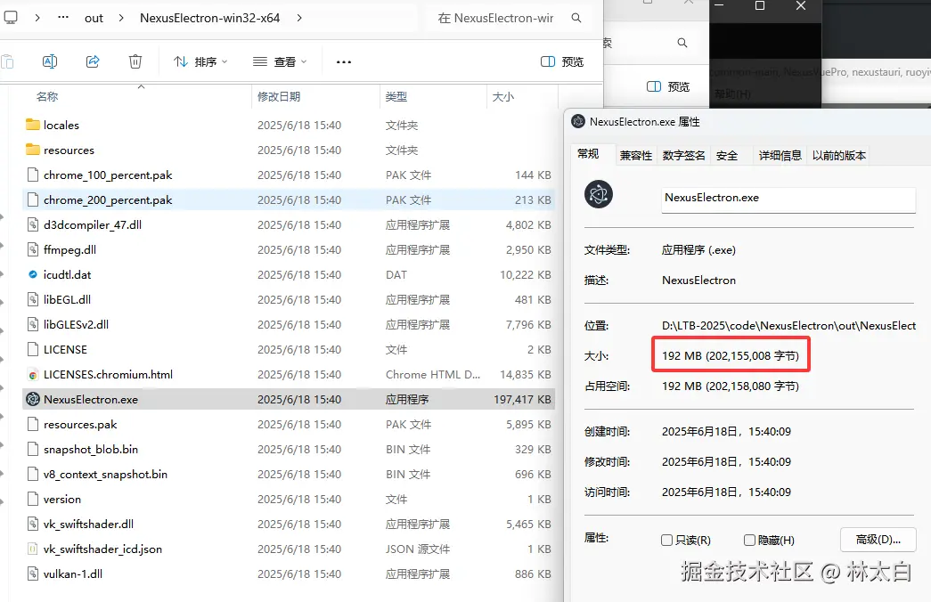Select chrome_100_percent.pak file
The height and width of the screenshot is (602, 931).
tap(288, 175)
